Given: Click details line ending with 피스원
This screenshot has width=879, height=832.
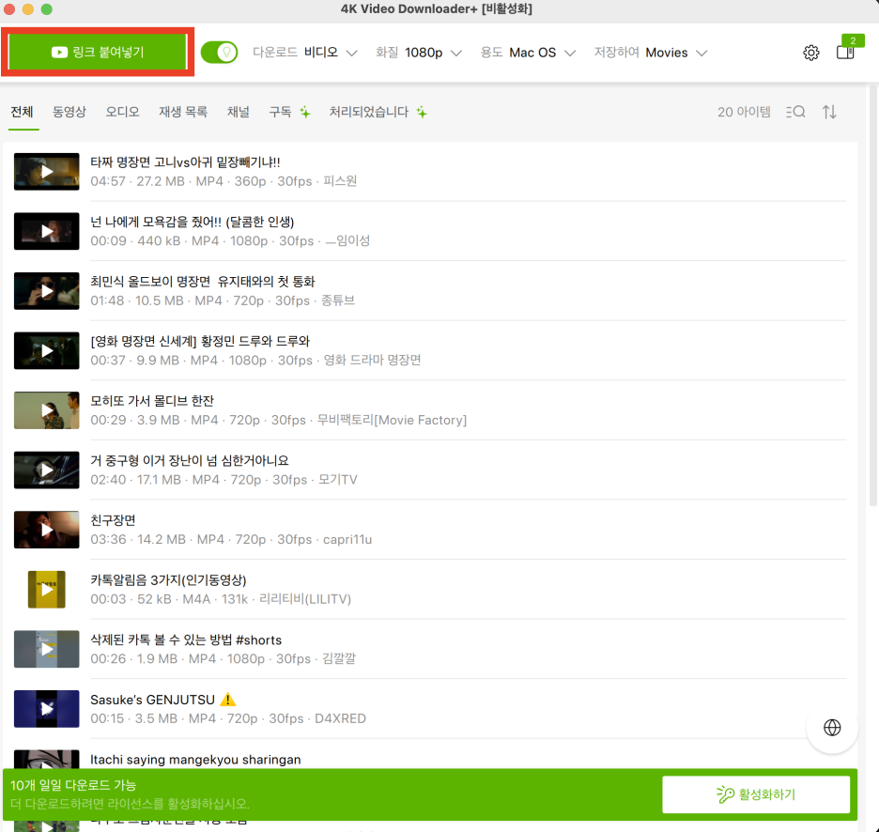Looking at the screenshot, I should click(x=224, y=181).
